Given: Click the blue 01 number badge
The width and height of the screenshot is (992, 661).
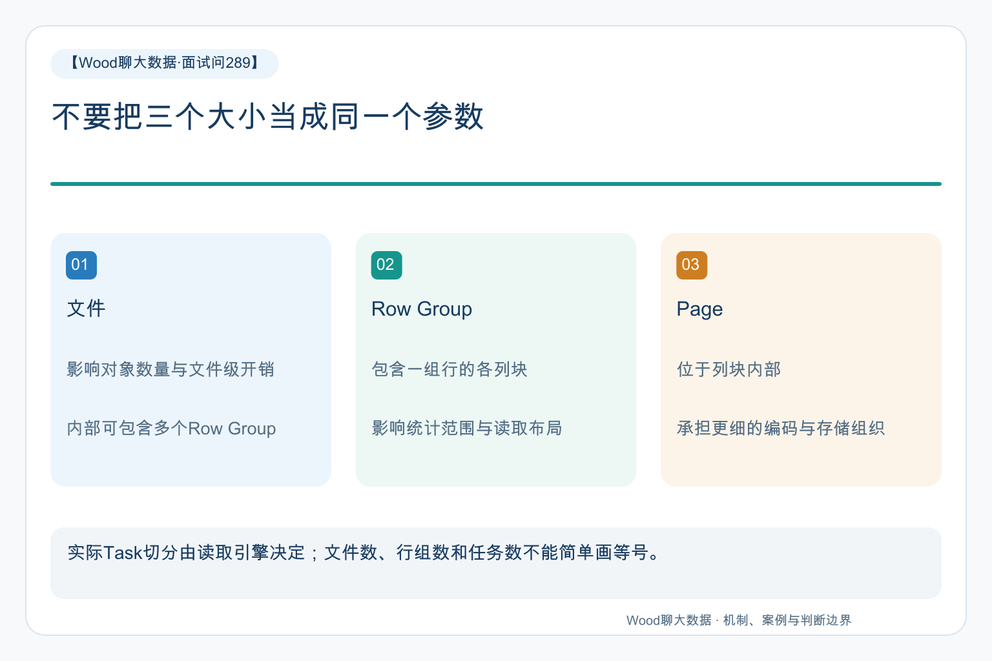Looking at the screenshot, I should point(81,265).
